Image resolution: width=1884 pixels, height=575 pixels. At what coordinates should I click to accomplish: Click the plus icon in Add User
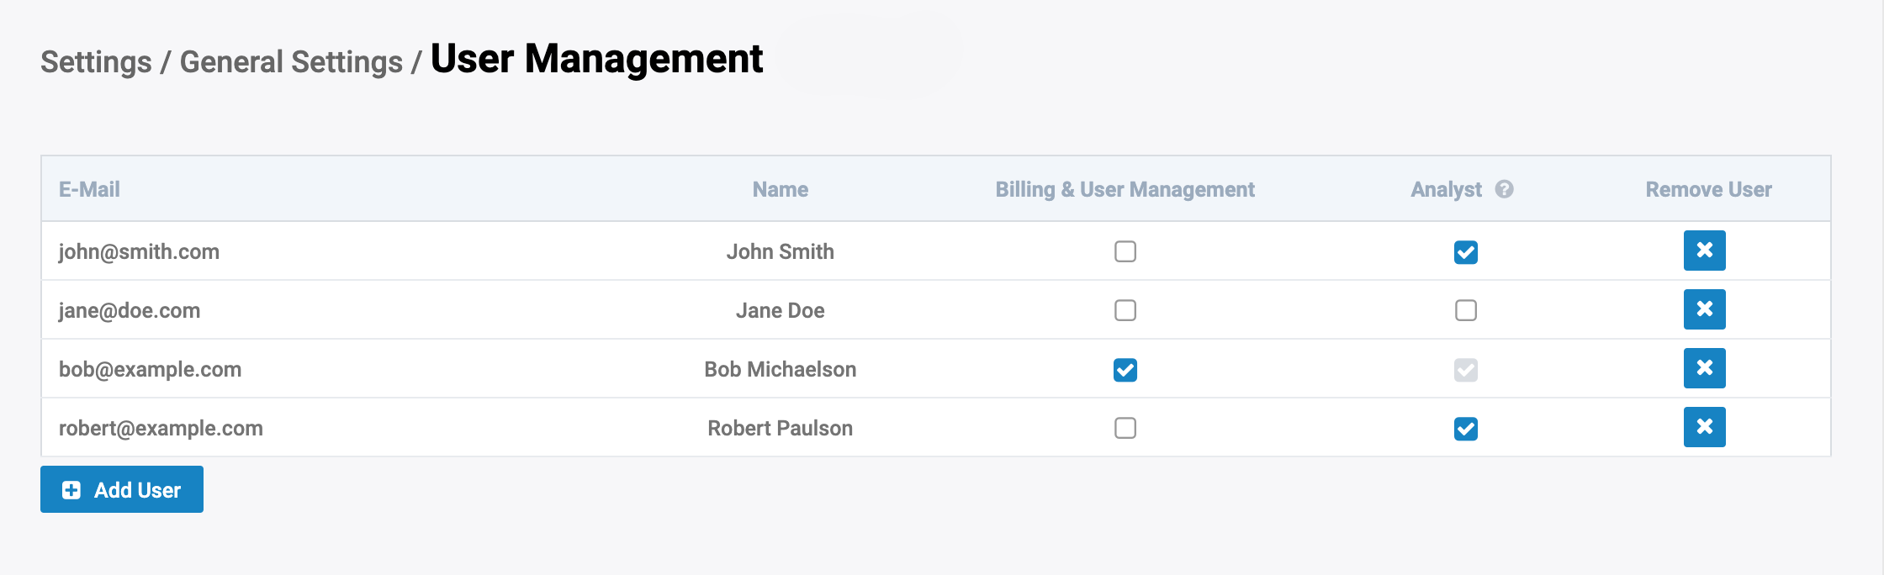coord(71,490)
